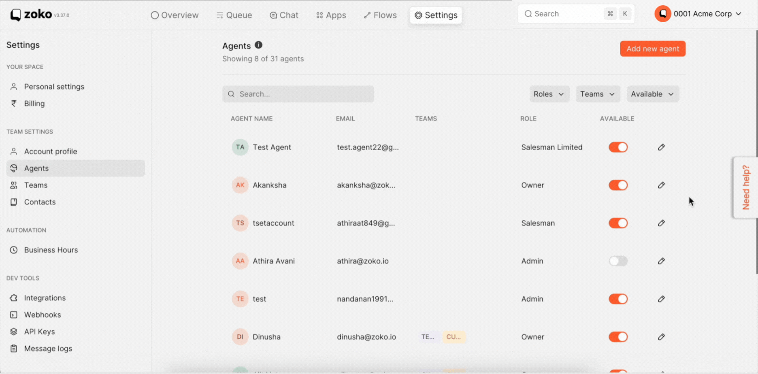This screenshot has height=374, width=758.
Task: Click the AK avatar of Akanksha
Action: click(240, 185)
